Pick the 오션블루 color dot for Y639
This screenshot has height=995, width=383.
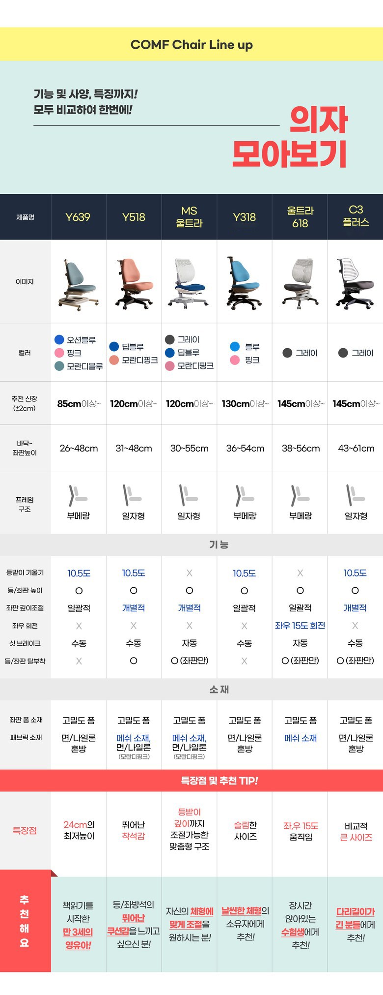click(59, 340)
